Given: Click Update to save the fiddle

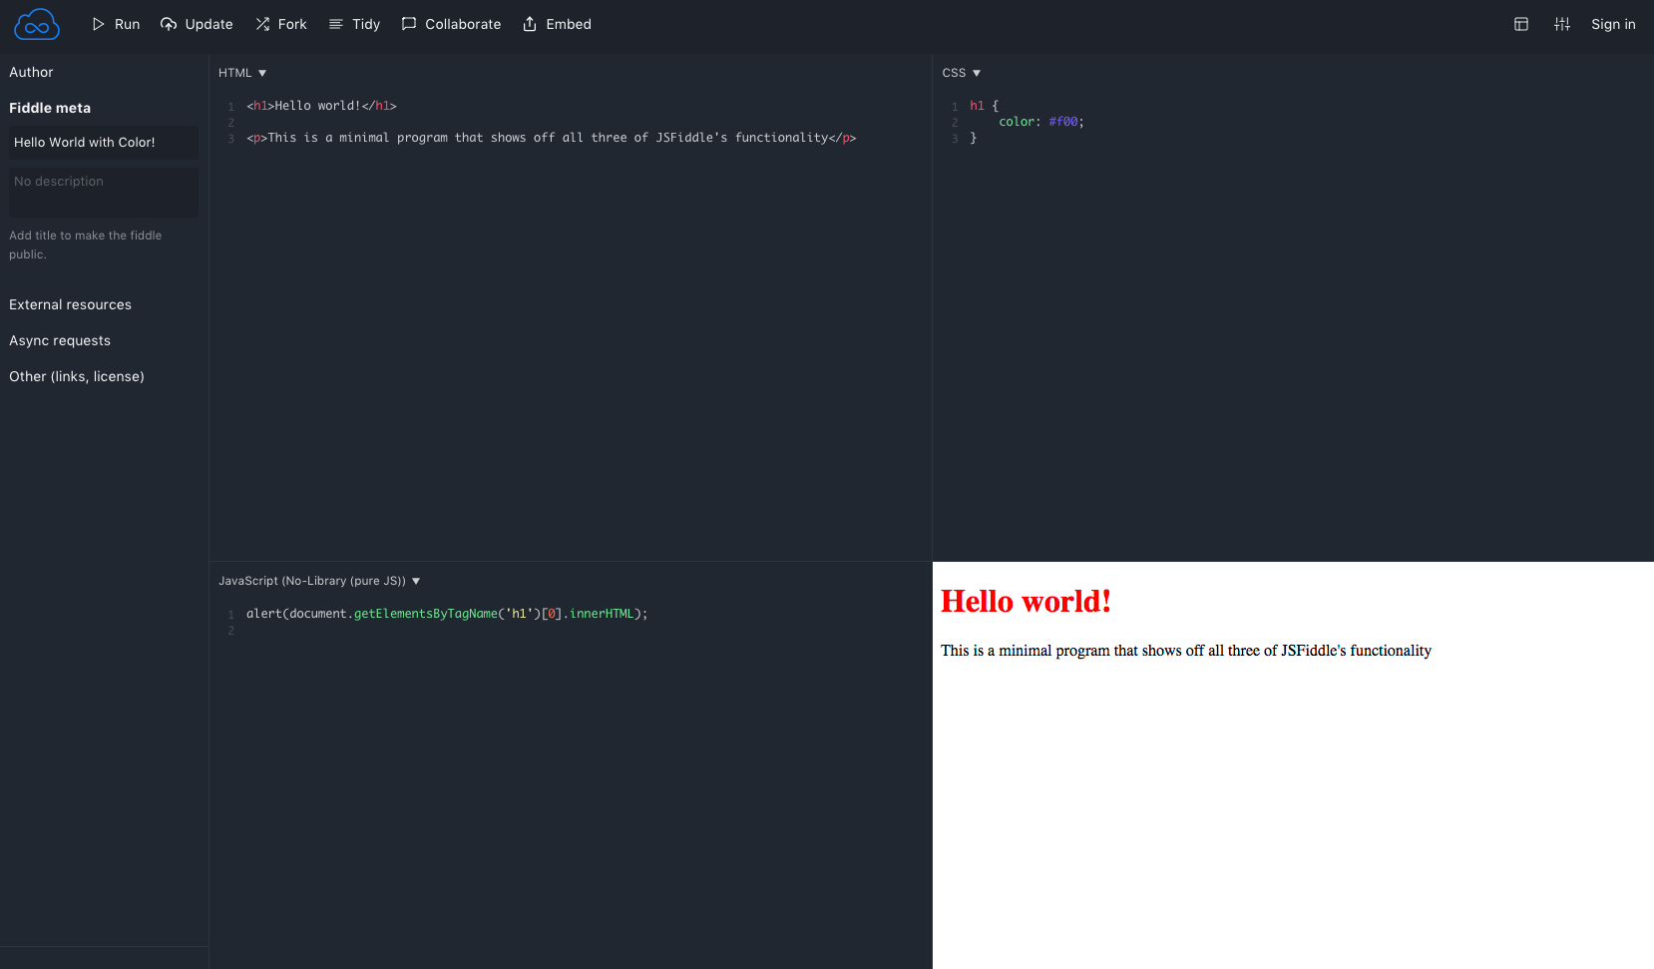Looking at the screenshot, I should 197,24.
